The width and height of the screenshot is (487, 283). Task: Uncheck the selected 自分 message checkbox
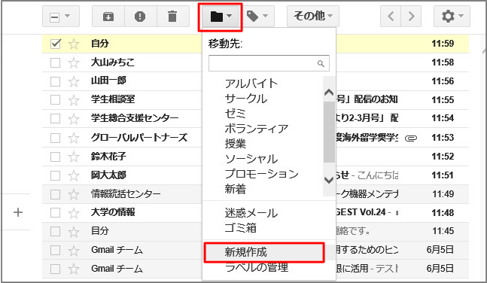55,44
